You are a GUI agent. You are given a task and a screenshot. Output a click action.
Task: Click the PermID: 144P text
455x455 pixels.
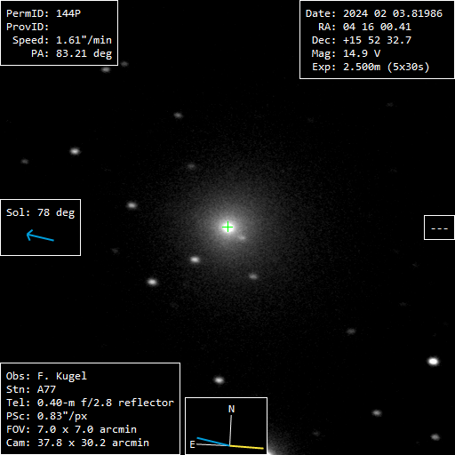pos(44,13)
